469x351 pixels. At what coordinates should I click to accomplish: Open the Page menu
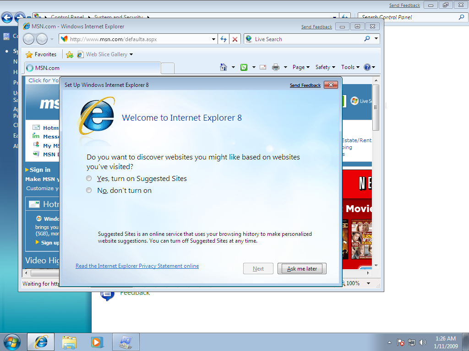(x=301, y=67)
